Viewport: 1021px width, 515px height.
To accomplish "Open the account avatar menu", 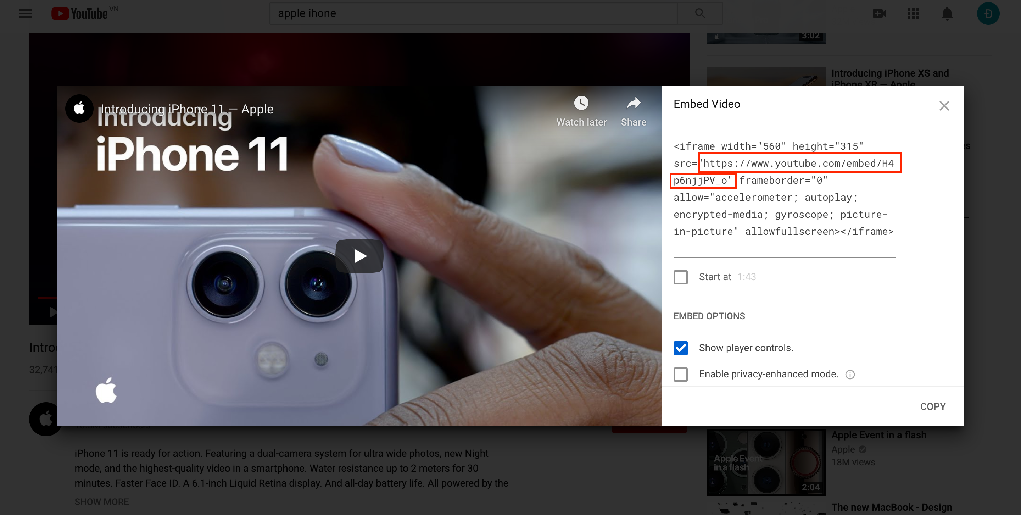I will (988, 13).
